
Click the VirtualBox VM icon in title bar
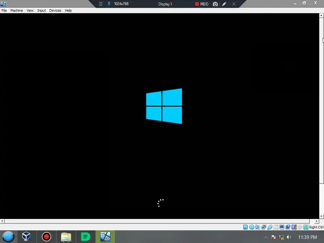[3, 3]
